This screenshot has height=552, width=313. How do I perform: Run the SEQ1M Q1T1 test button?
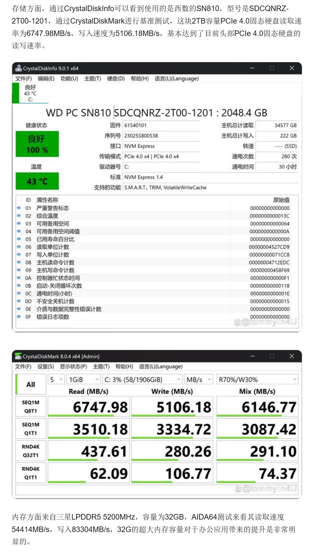pos(30,429)
